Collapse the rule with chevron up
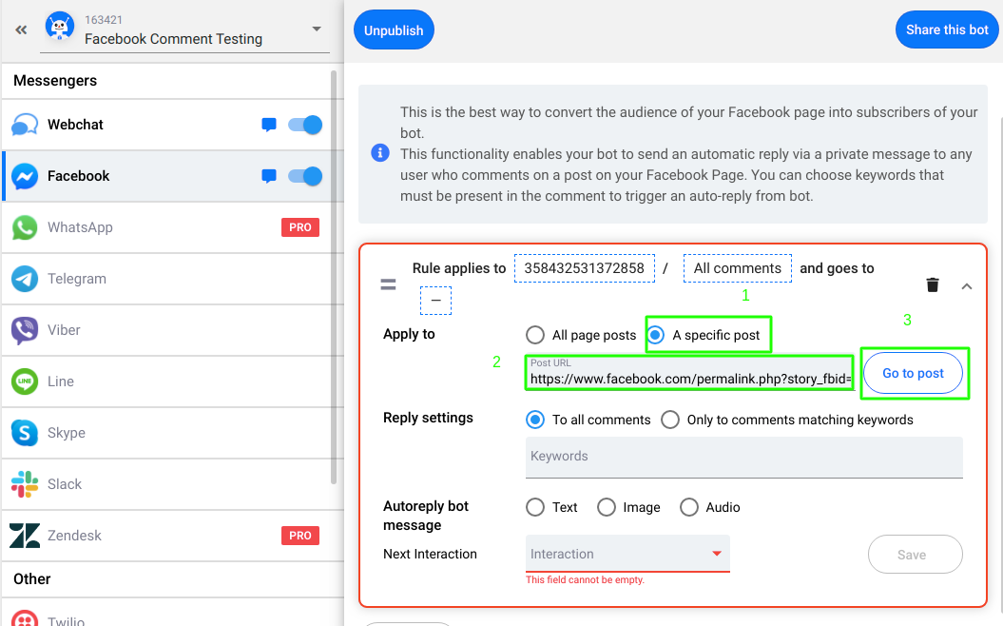 pos(967,286)
